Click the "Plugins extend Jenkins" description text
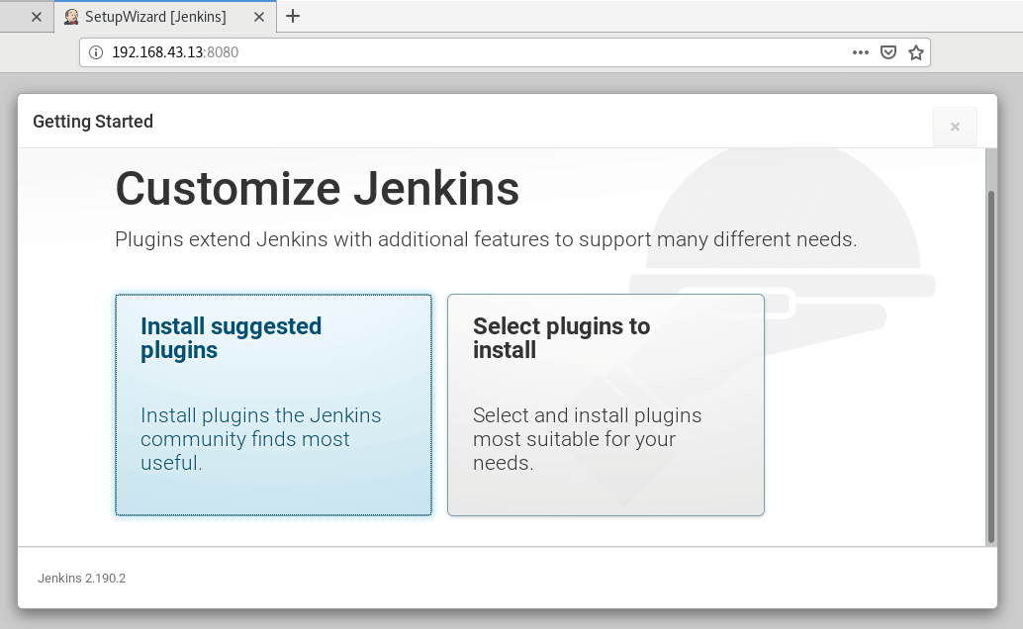1023x629 pixels. (x=486, y=239)
